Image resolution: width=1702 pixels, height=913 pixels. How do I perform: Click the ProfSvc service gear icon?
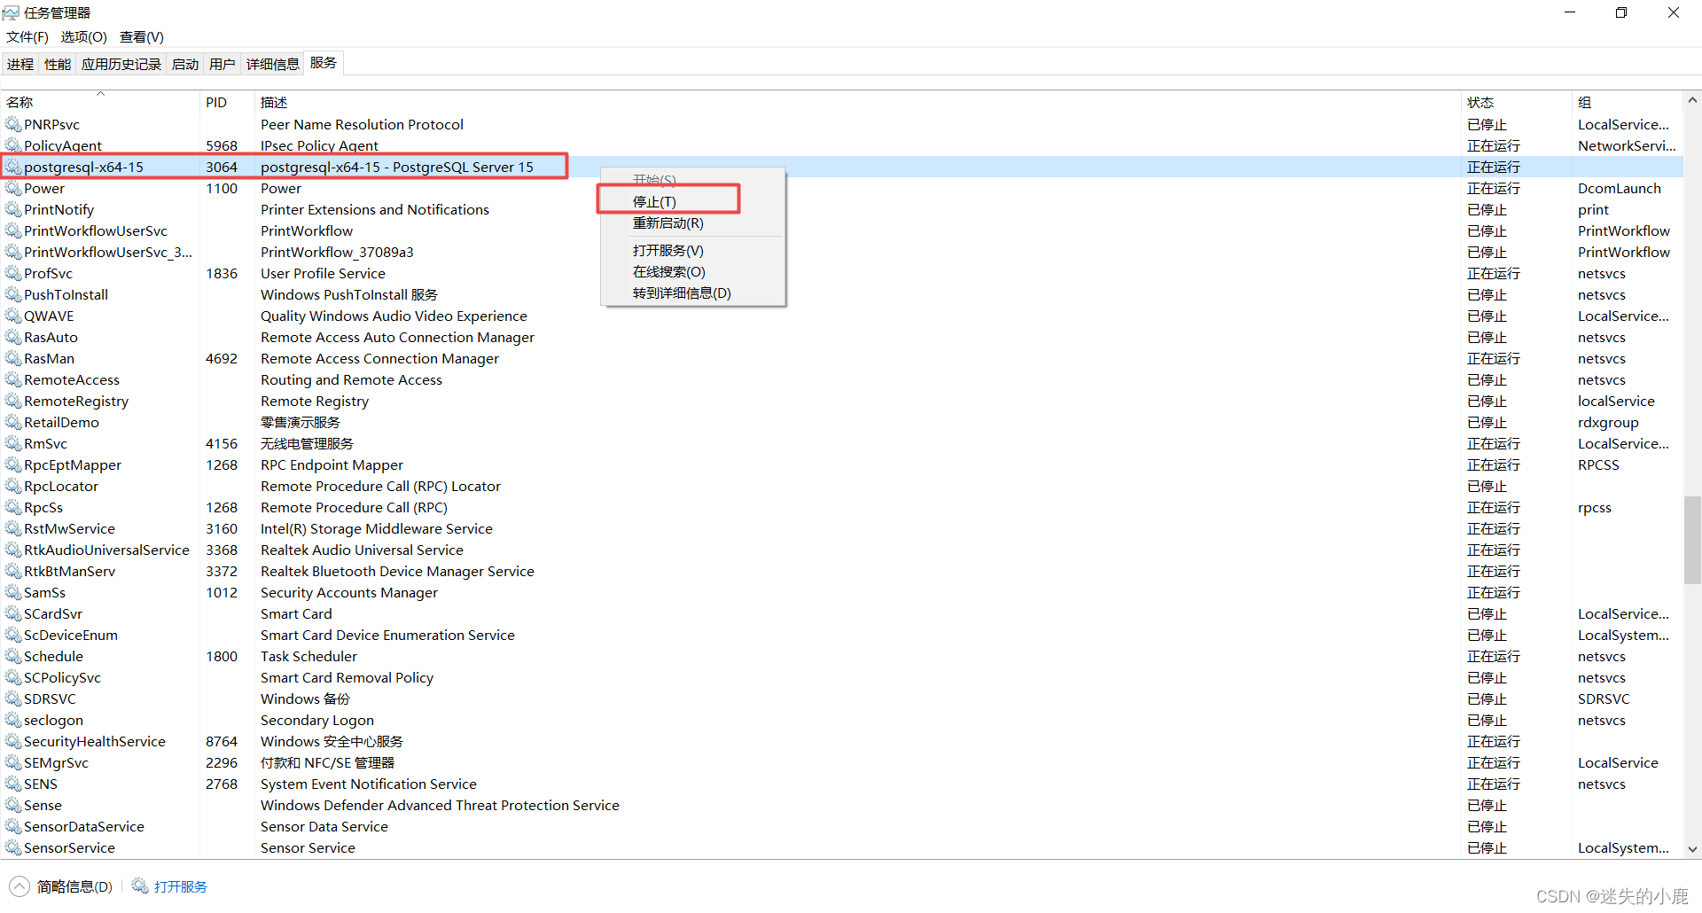13,273
